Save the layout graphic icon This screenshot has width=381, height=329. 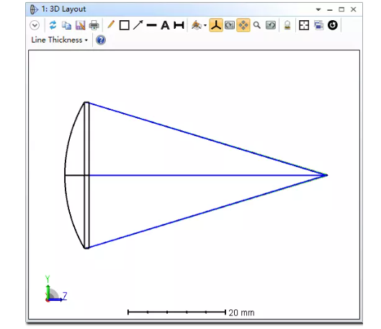click(x=80, y=25)
